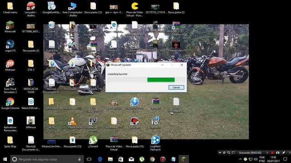Pause the Gravando recording
Viewport: 291px width, 163px height.
(x=267, y=153)
